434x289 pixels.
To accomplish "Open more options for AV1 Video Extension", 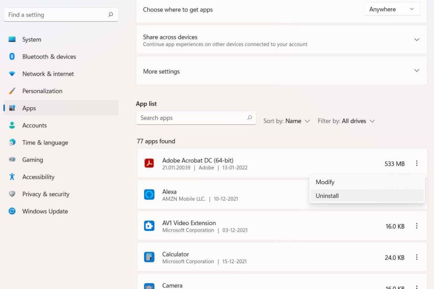I will (x=417, y=226).
